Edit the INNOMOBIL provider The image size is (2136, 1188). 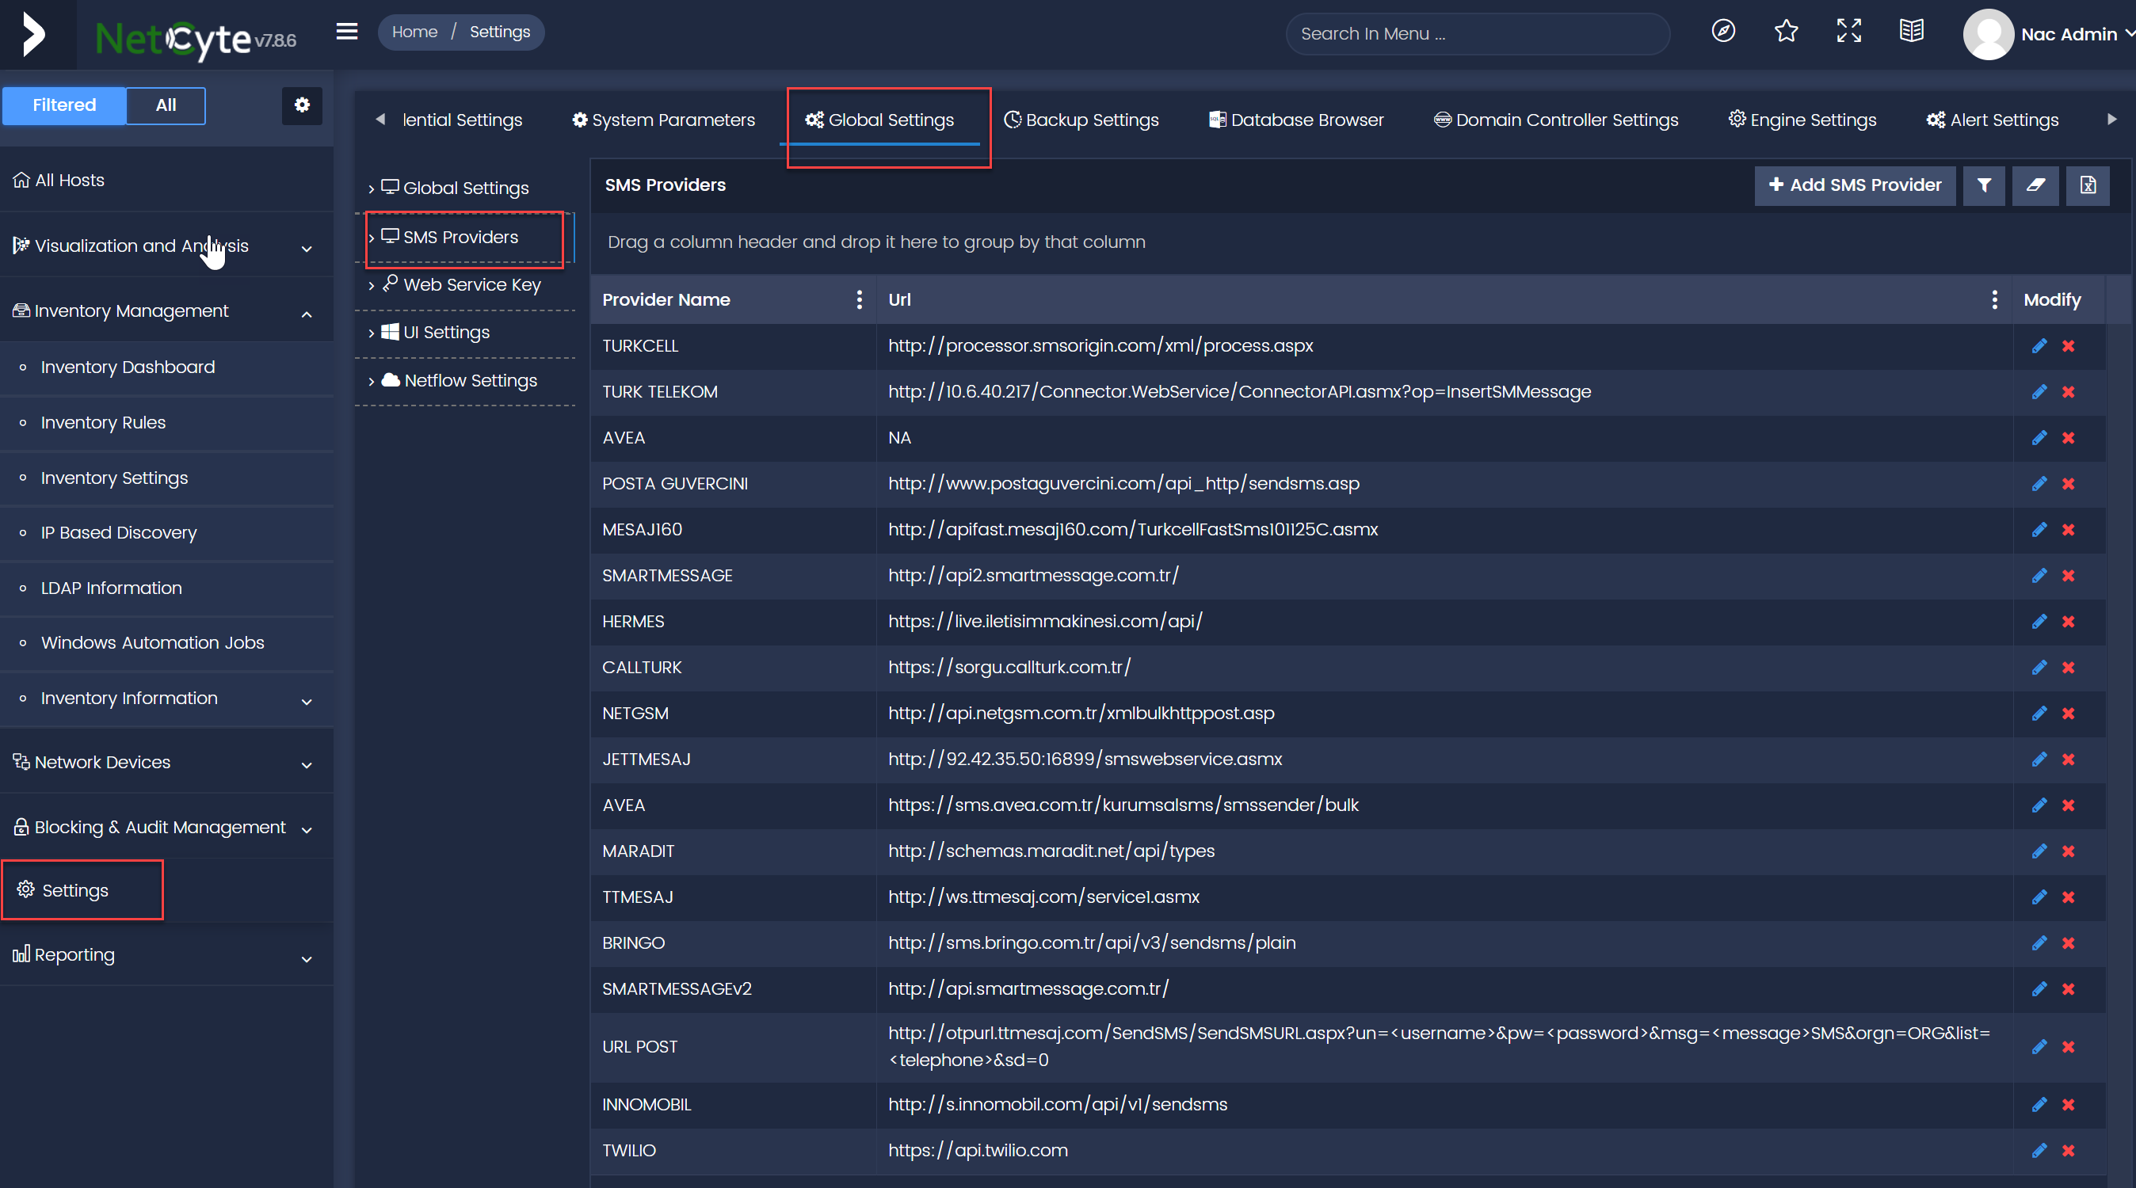(2039, 1105)
